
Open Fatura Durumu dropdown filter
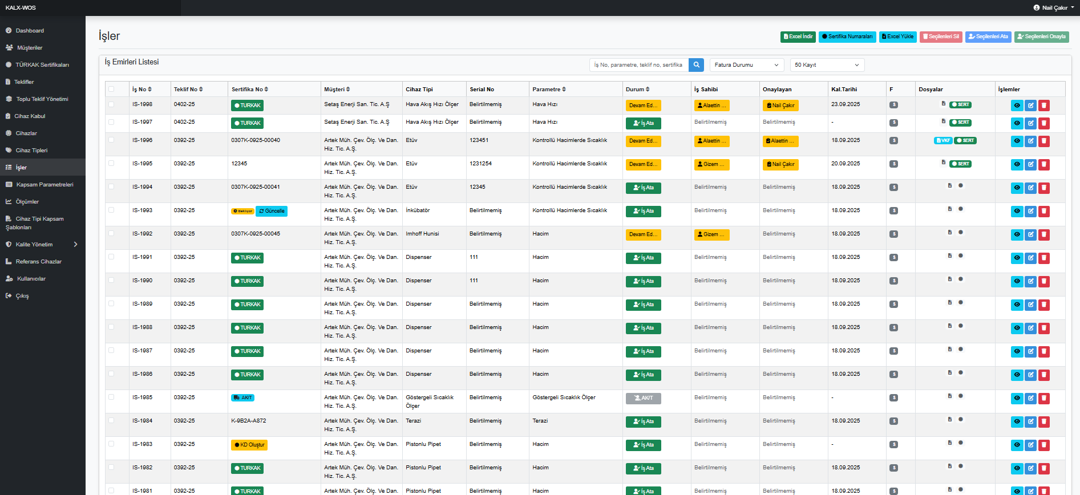pos(747,65)
